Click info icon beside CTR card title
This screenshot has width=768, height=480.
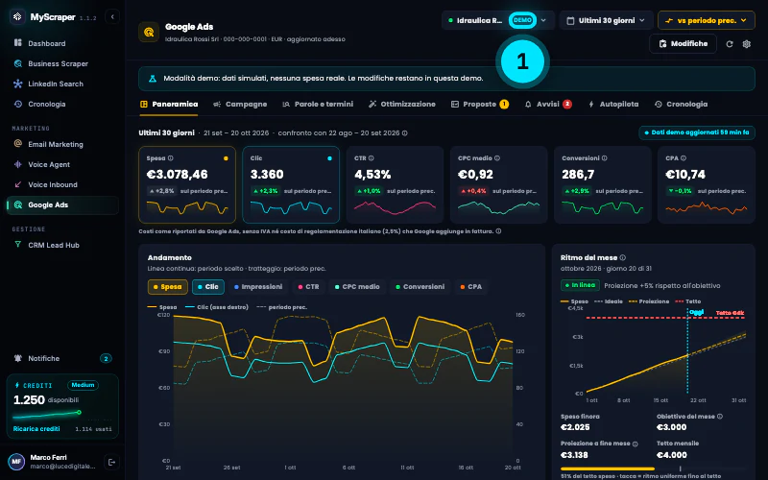(372, 158)
